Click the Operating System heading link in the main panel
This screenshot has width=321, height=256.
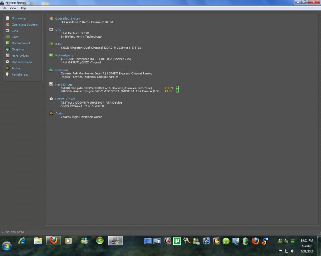click(x=68, y=18)
